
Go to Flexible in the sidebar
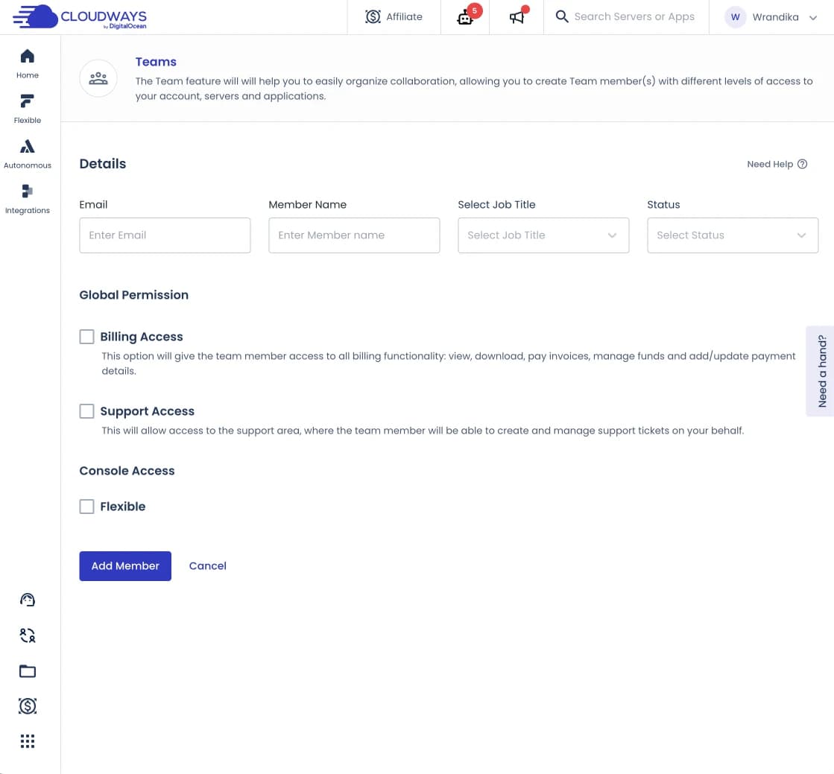point(28,108)
